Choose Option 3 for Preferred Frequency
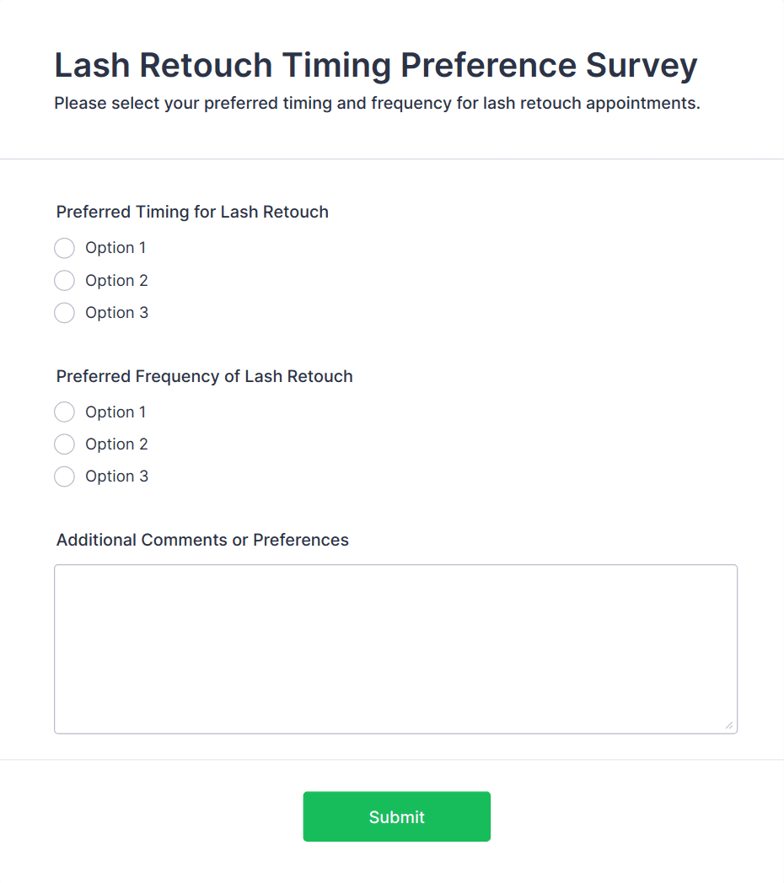784x883 pixels. coord(64,476)
